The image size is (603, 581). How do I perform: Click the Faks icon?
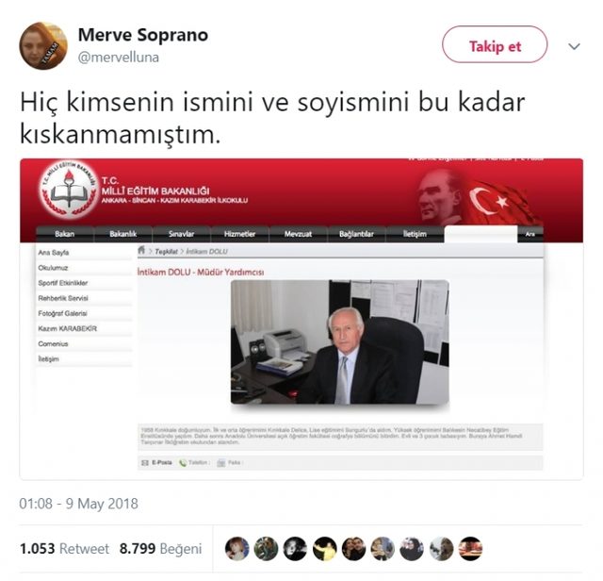[x=221, y=463]
